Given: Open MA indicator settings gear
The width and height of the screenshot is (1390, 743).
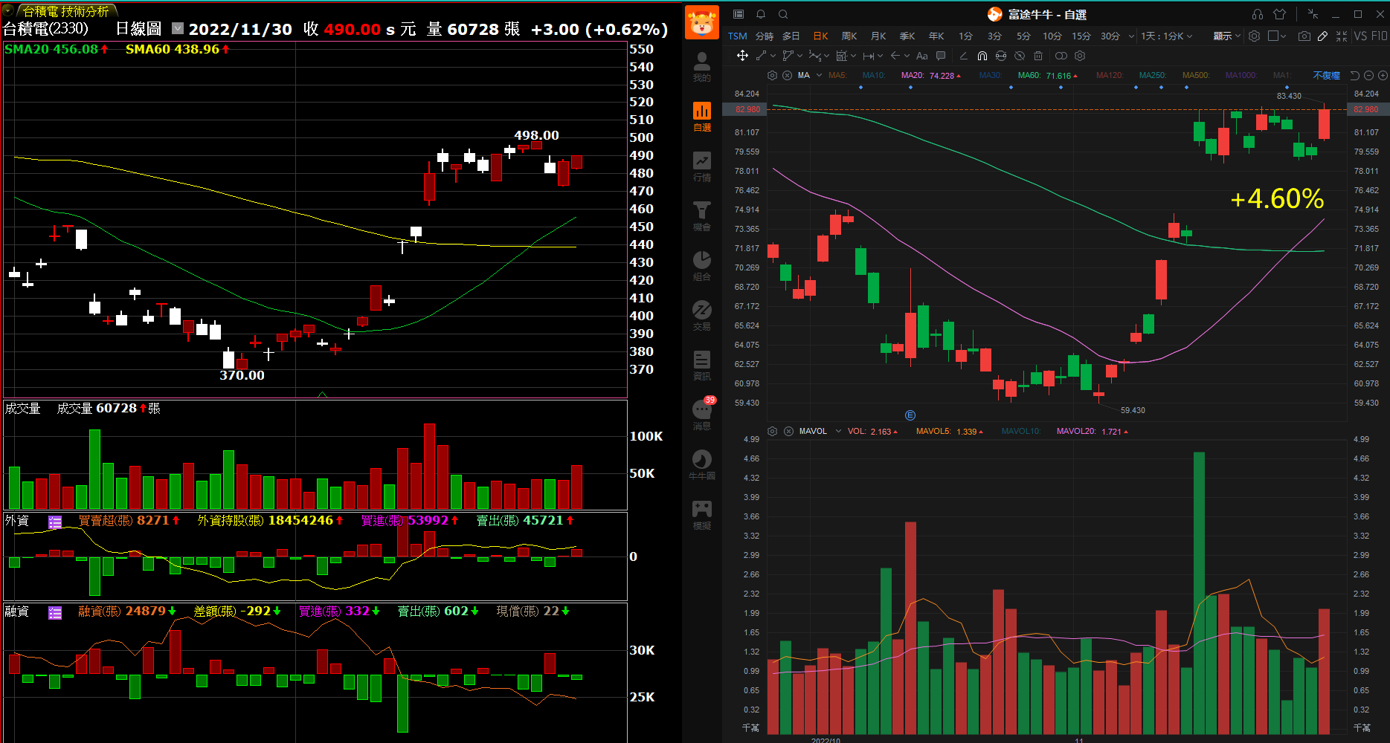Looking at the screenshot, I should (x=772, y=75).
